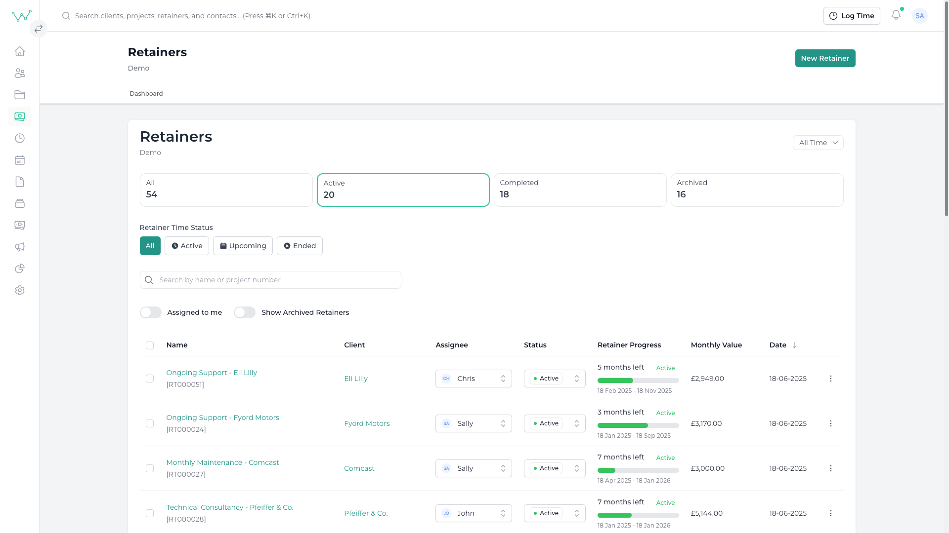Filter retainers by Upcoming time status
The image size is (949, 533).
click(243, 245)
